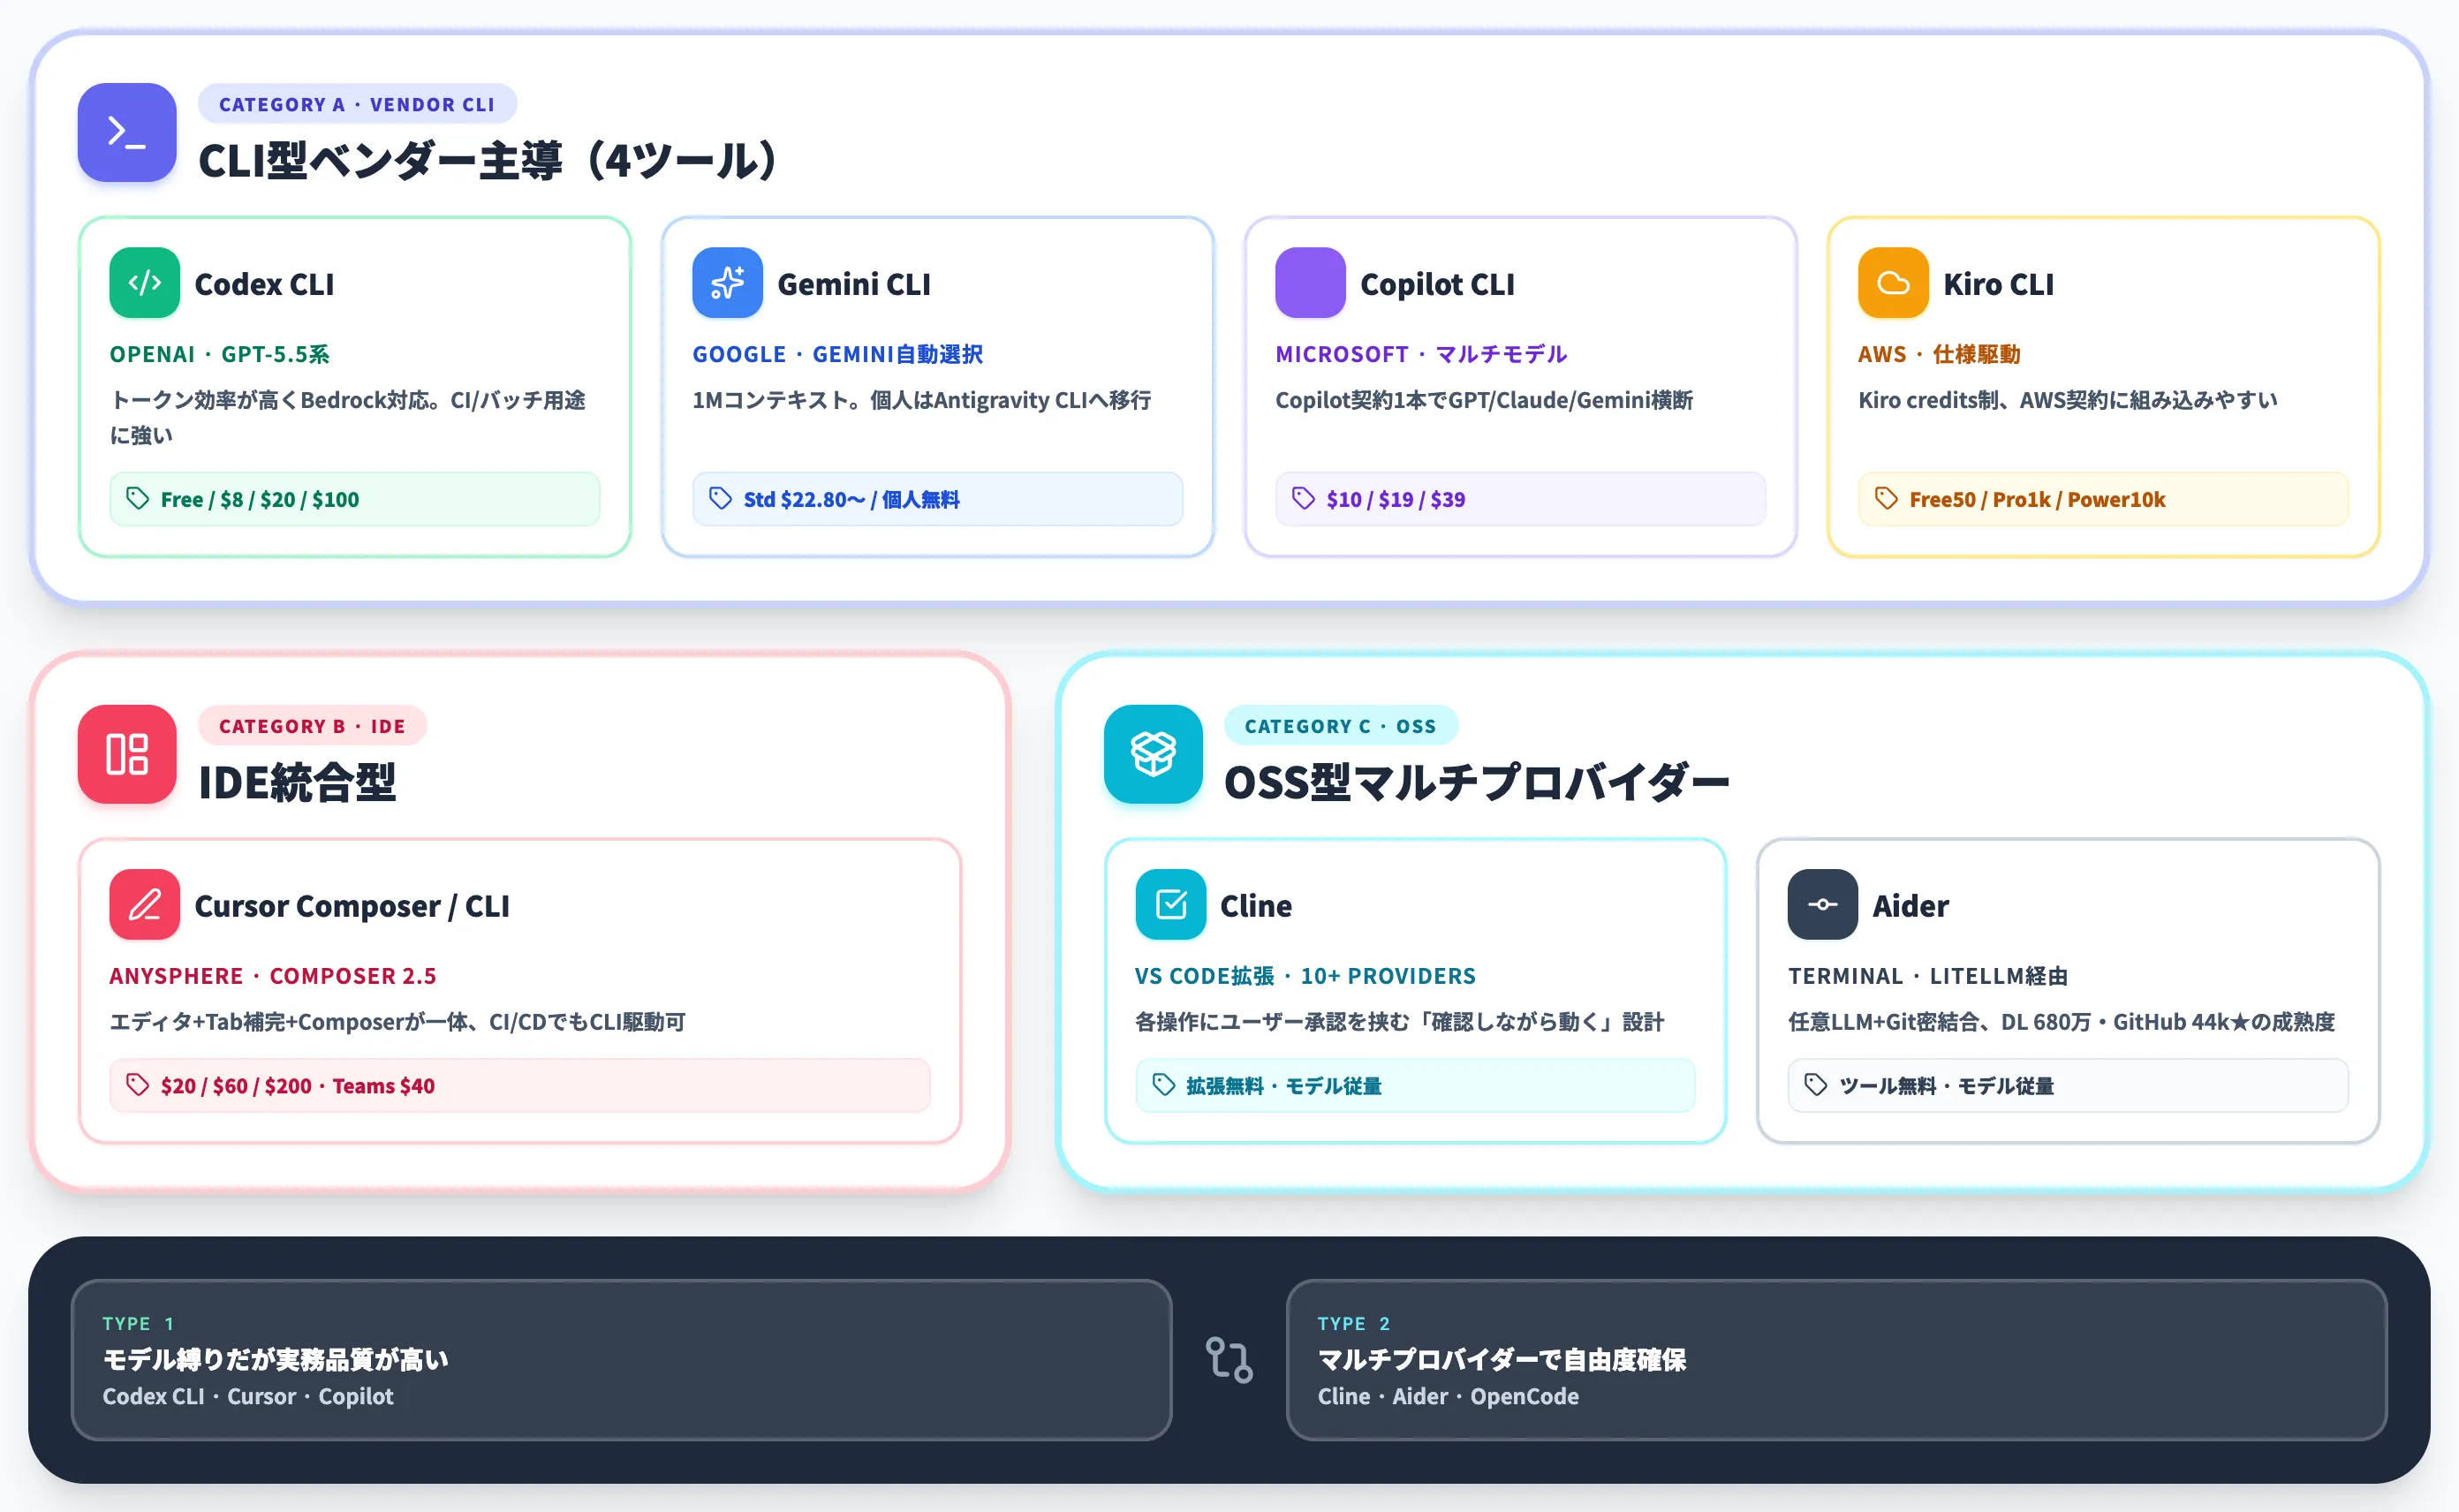
Task: Click the tag icon beside Free / $8 / $20 / $100
Action: (x=138, y=498)
